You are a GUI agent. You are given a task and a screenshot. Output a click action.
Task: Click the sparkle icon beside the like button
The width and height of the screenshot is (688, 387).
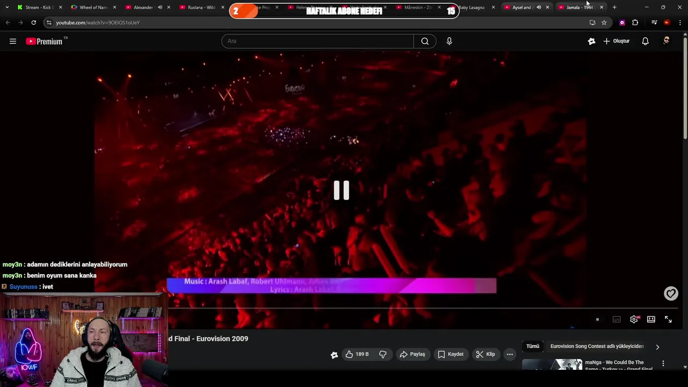click(334, 355)
